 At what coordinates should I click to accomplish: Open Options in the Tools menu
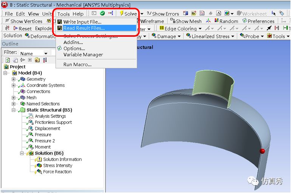74,48
